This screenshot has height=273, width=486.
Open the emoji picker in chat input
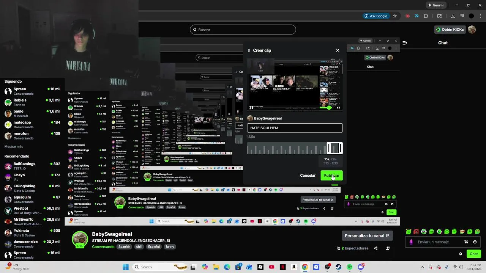pyautogui.click(x=475, y=242)
